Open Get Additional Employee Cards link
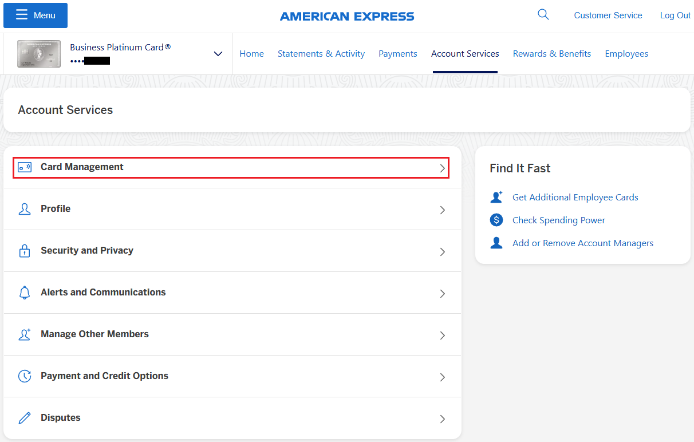This screenshot has height=442, width=694. [x=575, y=197]
